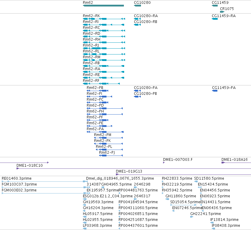
Task: Click the RE01460.3prime EST label
Action: click(17, 178)
